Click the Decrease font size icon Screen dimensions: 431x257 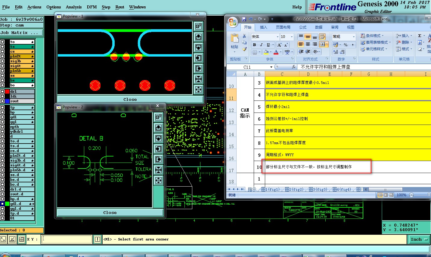click(286, 45)
